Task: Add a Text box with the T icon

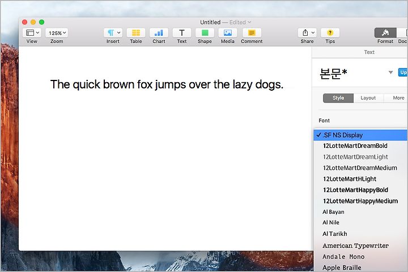Action: (182, 33)
